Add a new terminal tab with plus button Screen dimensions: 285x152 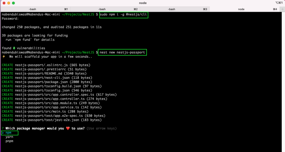[x=282, y=9]
